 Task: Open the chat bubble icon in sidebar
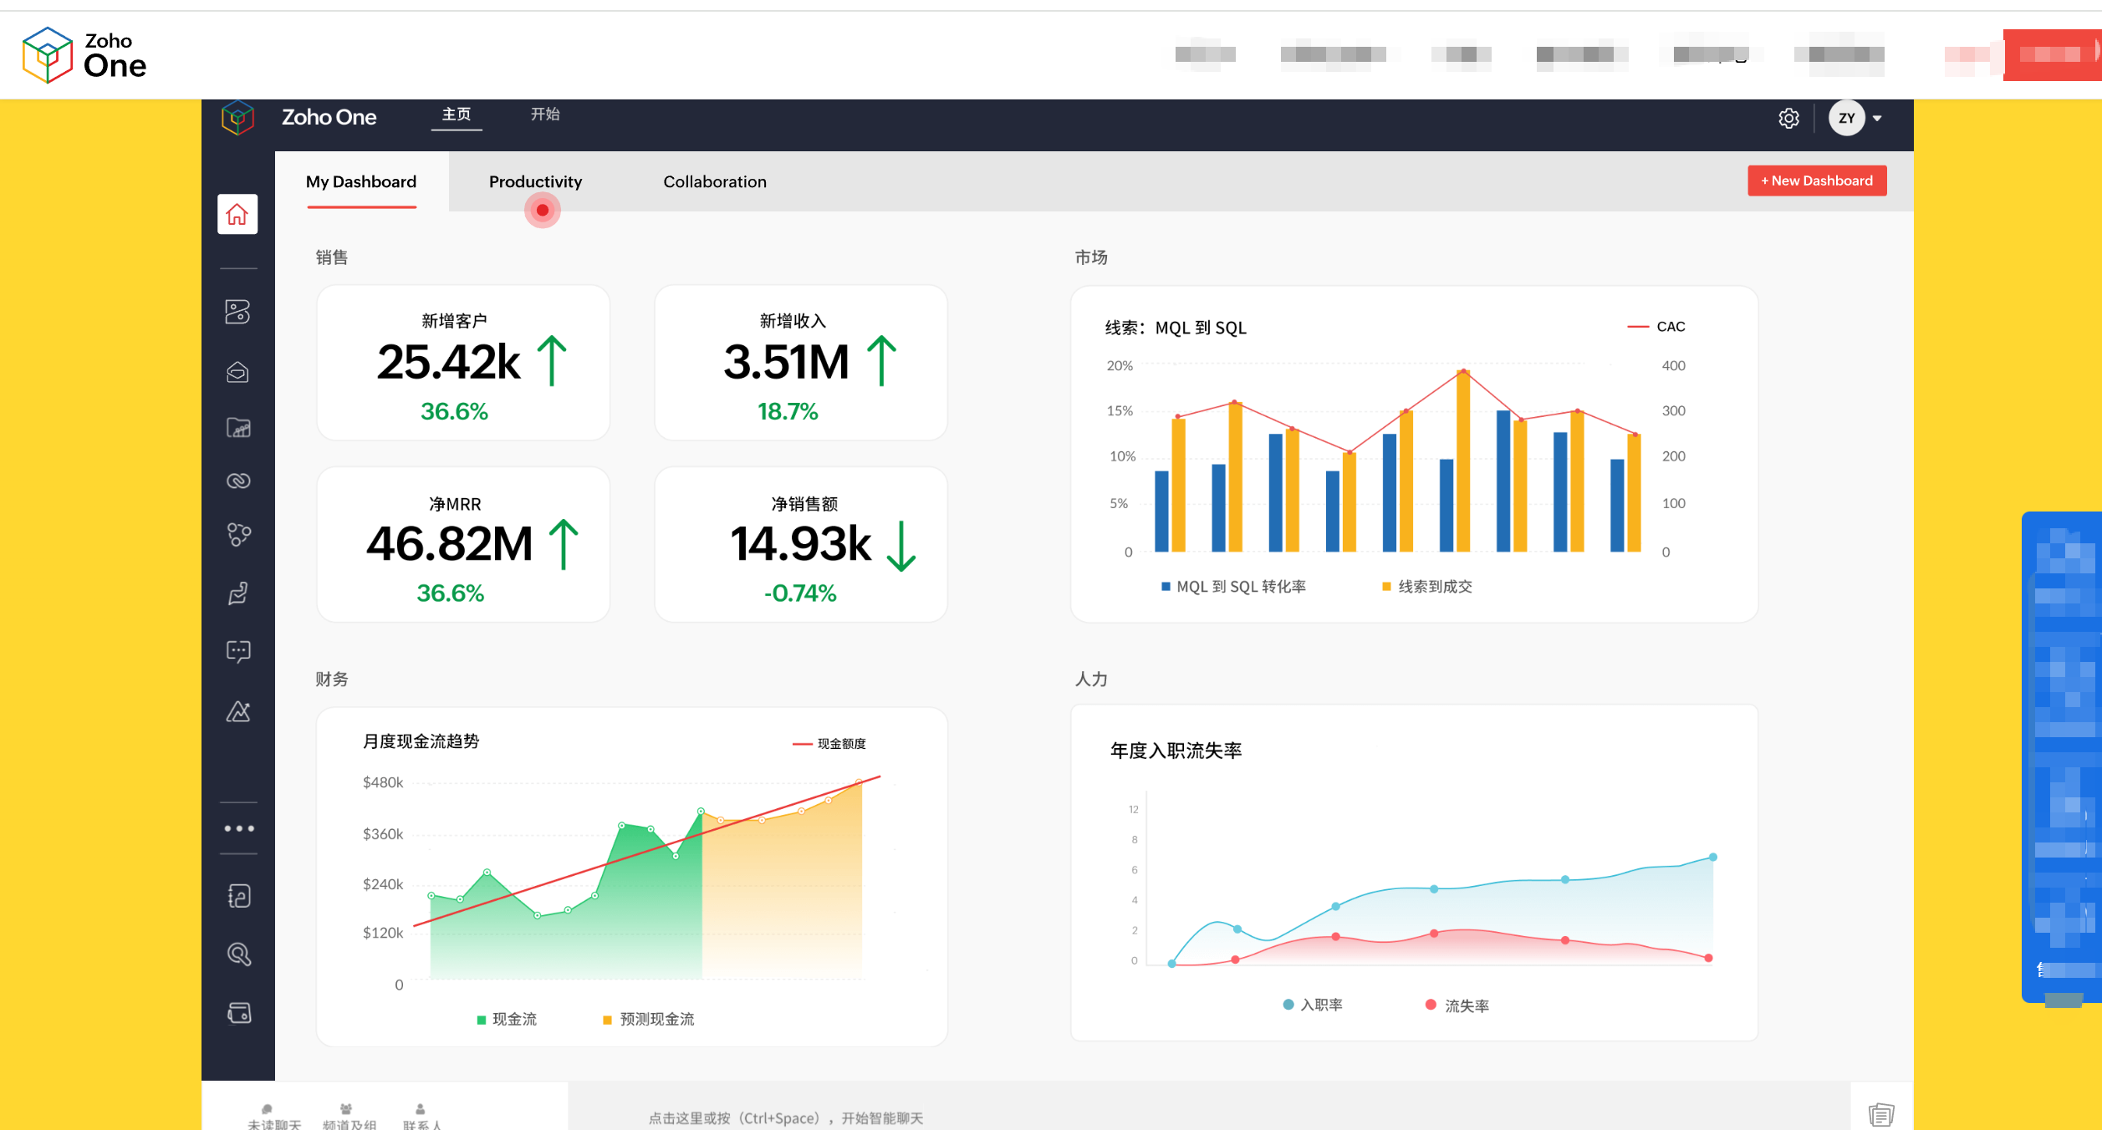pos(238,650)
